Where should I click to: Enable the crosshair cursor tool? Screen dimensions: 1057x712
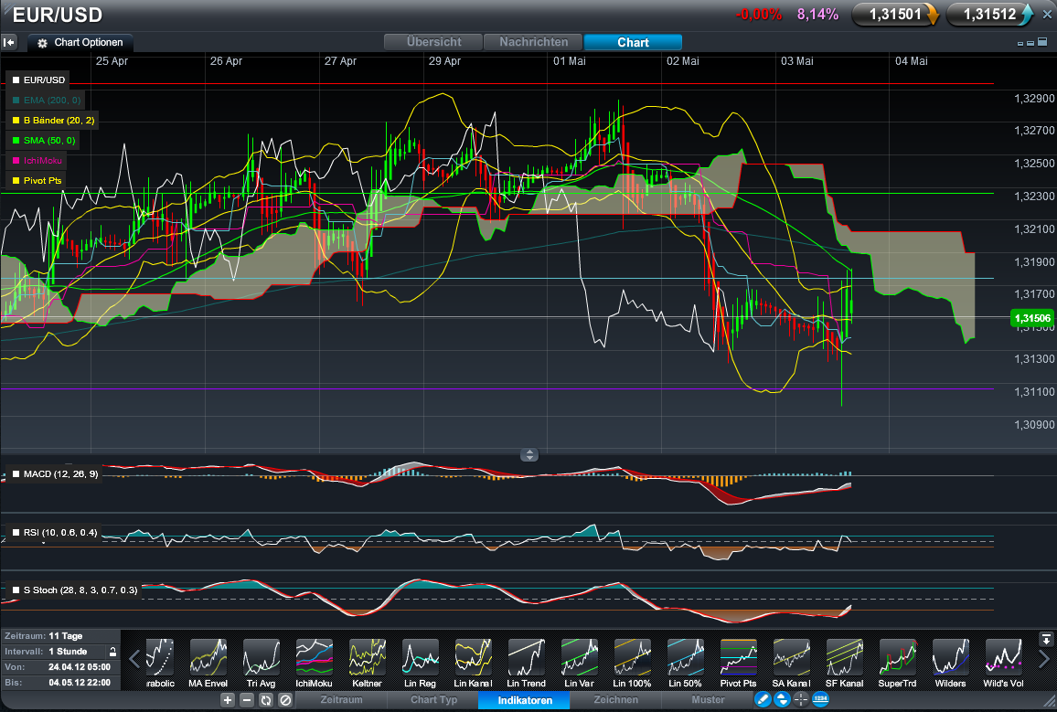pyautogui.click(x=801, y=700)
